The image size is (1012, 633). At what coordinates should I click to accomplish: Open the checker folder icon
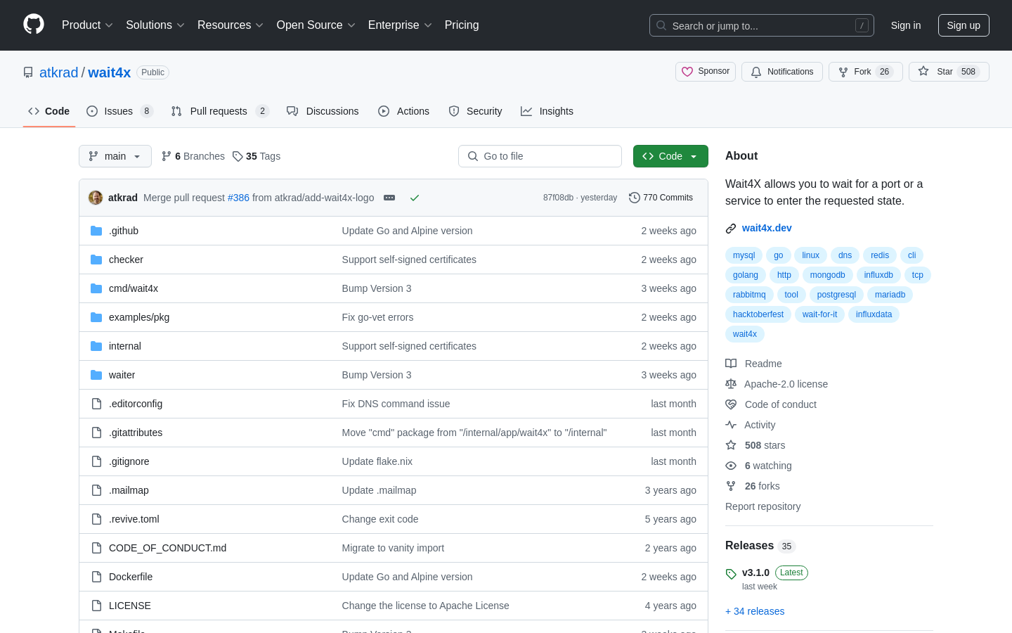(96, 260)
